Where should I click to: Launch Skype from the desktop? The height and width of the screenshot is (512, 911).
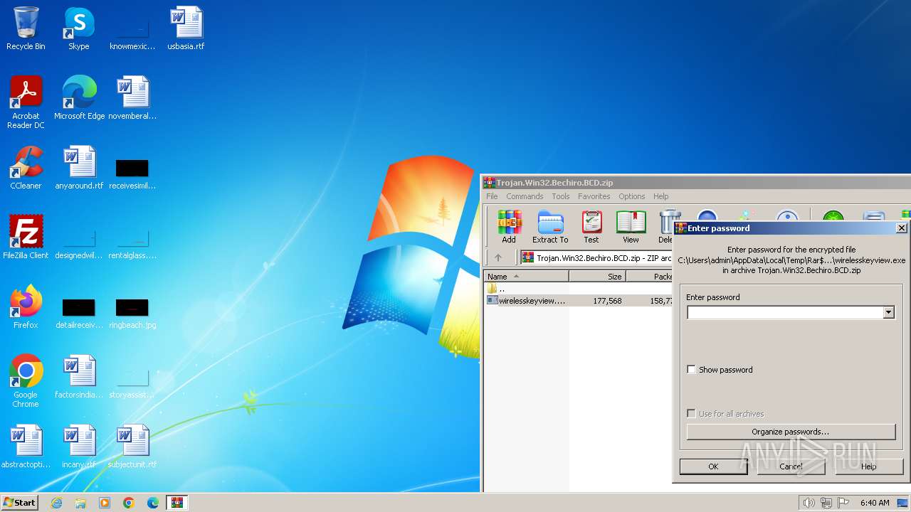79,28
